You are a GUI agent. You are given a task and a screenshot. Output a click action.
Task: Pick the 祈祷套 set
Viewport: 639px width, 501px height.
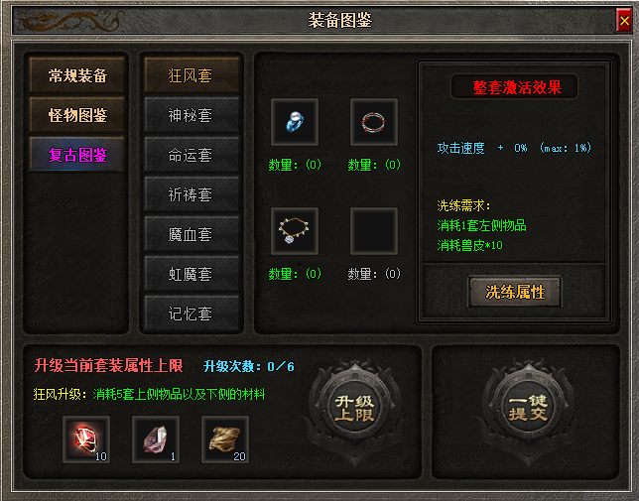192,194
